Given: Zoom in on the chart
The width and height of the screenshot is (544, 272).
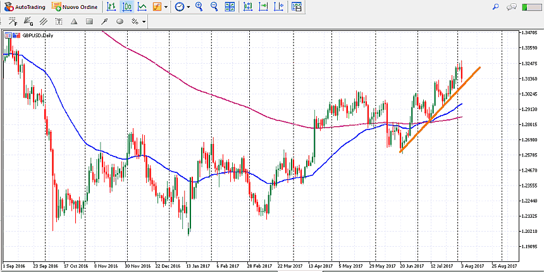Looking at the screenshot, I should [x=199, y=7].
